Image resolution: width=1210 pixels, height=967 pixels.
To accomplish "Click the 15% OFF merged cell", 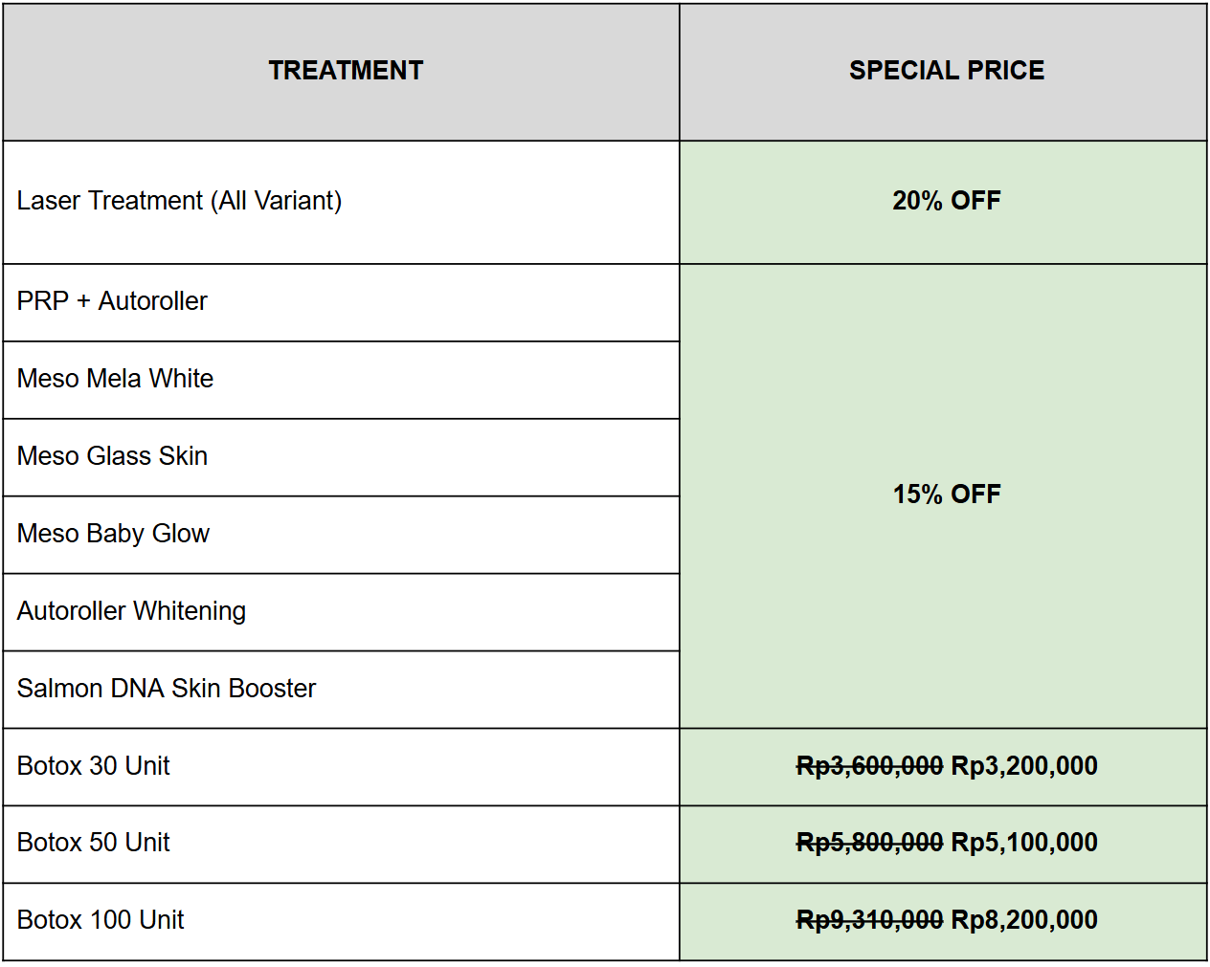I will 943,495.
